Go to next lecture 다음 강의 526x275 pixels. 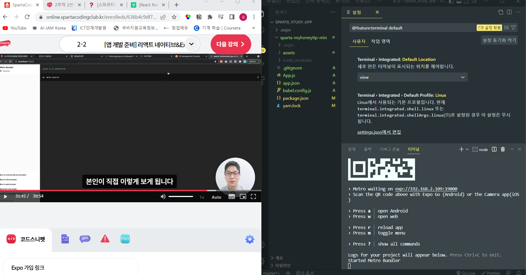(x=231, y=44)
